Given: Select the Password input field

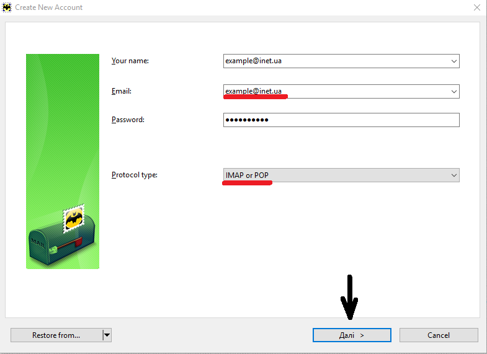Looking at the screenshot, I should click(341, 120).
